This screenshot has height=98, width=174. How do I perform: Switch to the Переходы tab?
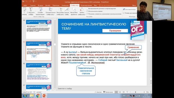pyautogui.click(x=56, y=5)
